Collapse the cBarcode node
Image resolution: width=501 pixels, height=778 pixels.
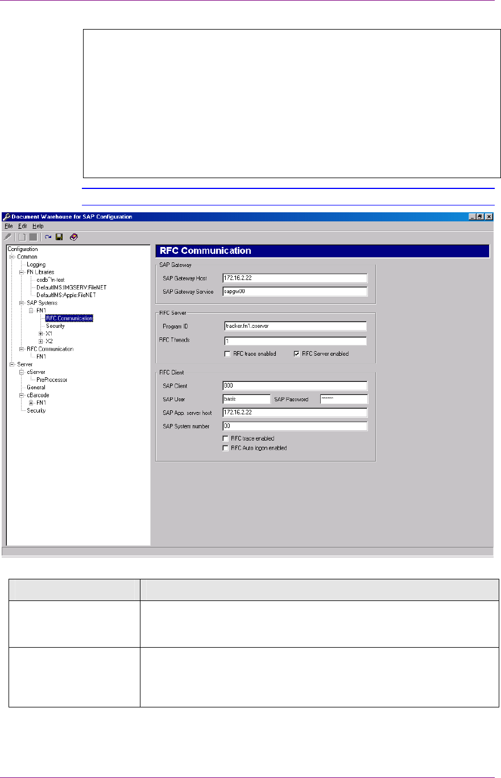coord(22,395)
